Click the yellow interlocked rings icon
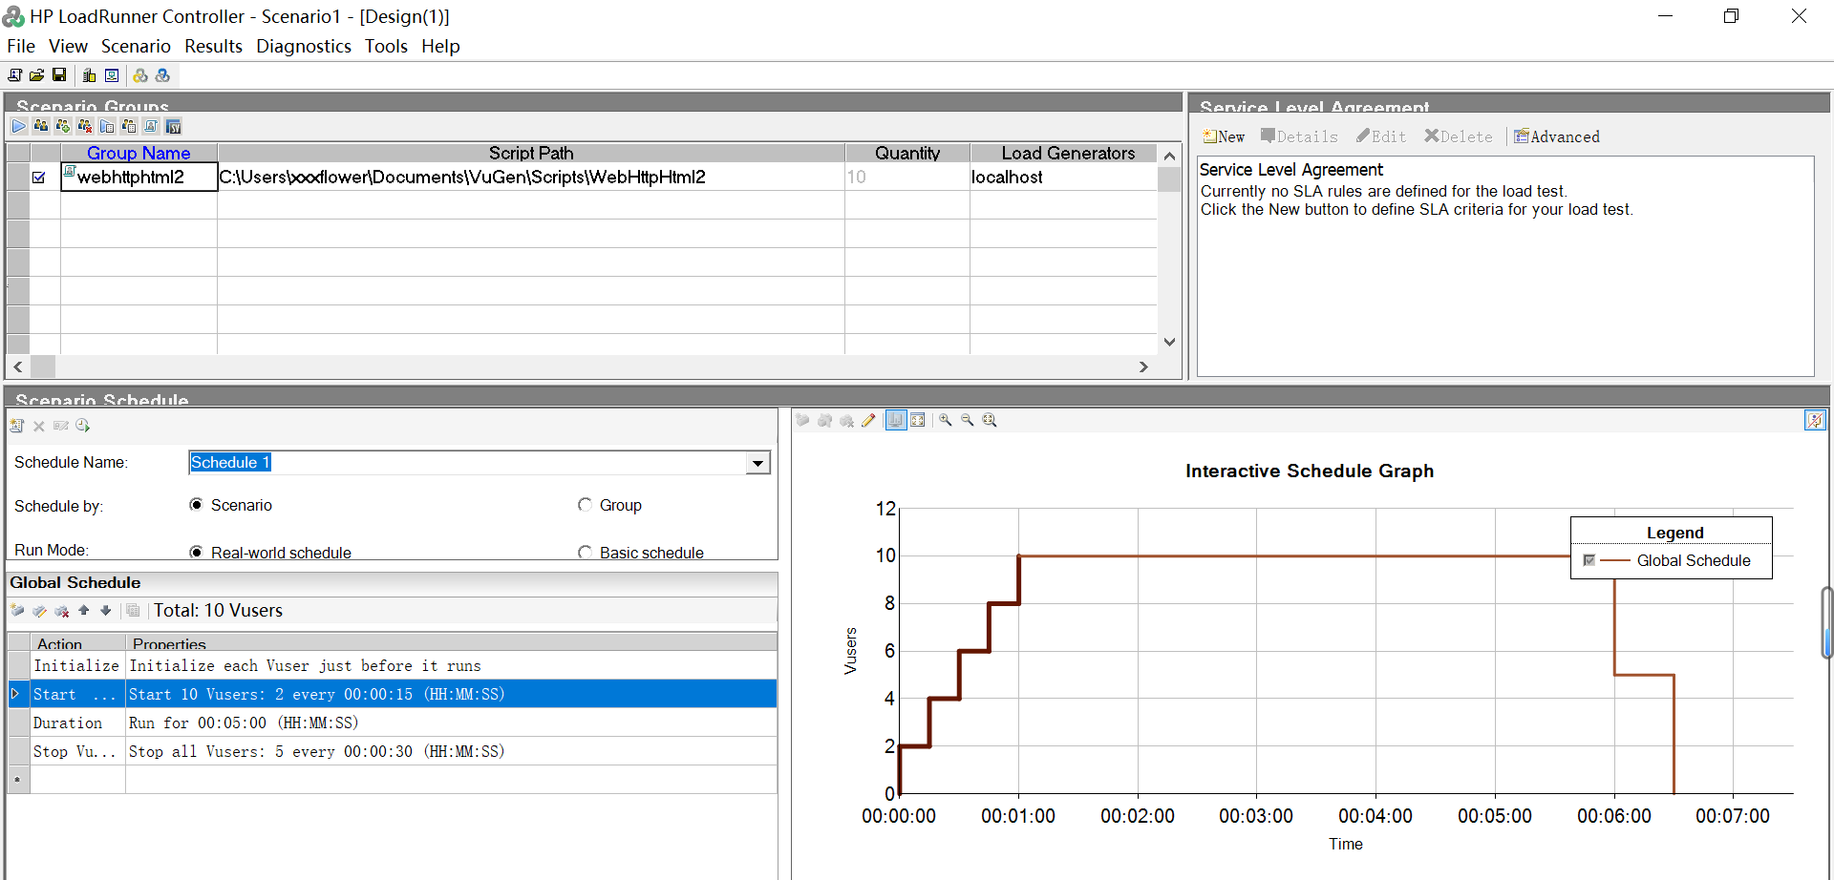1834x880 pixels. click(140, 75)
